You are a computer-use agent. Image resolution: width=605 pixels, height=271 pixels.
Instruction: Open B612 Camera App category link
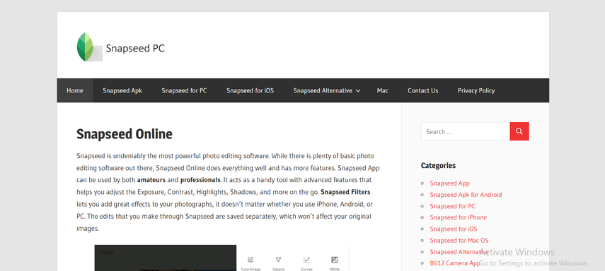click(x=455, y=263)
